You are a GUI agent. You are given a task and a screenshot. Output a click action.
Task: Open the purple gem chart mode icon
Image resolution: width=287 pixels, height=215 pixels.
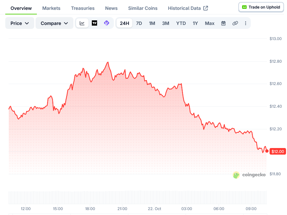click(x=107, y=23)
